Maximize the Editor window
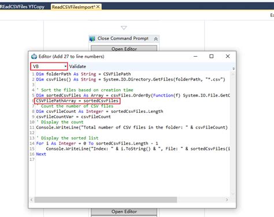 (x=212, y=56)
